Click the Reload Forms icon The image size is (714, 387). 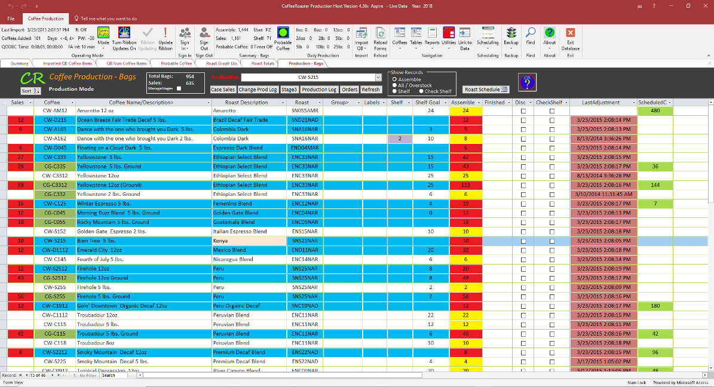(x=380, y=33)
